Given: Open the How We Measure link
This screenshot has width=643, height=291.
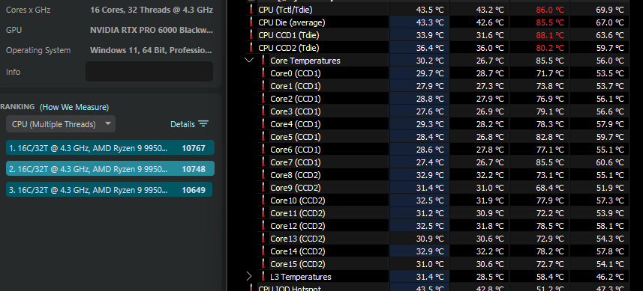Looking at the screenshot, I should [74, 107].
